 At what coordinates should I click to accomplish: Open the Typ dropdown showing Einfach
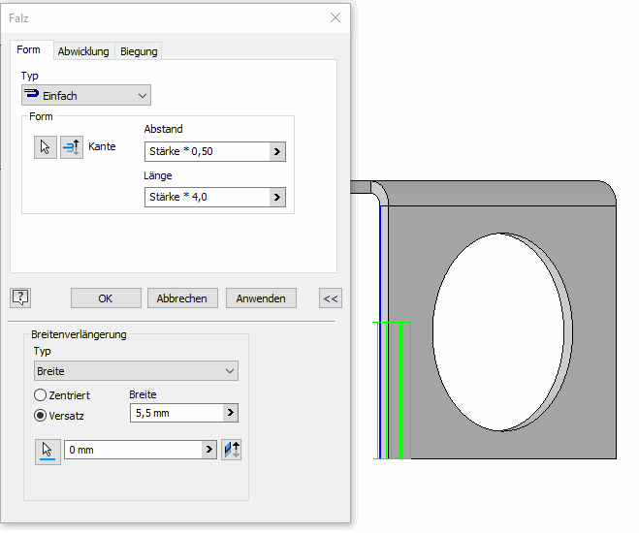point(86,95)
